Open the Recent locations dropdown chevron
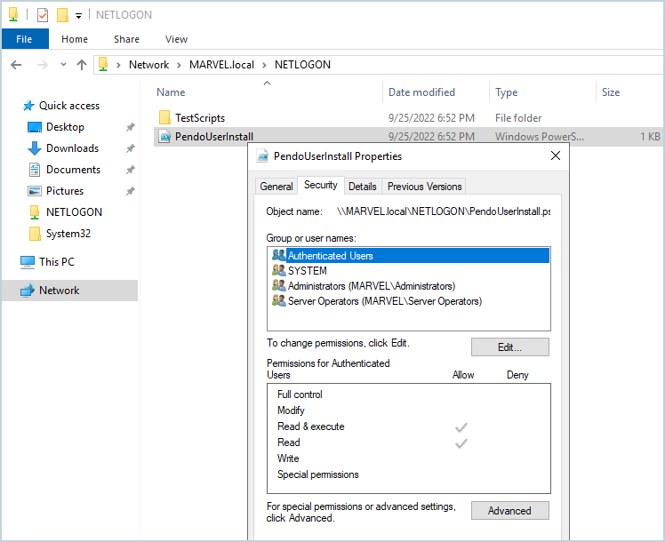The height and width of the screenshot is (542, 665). coord(64,65)
